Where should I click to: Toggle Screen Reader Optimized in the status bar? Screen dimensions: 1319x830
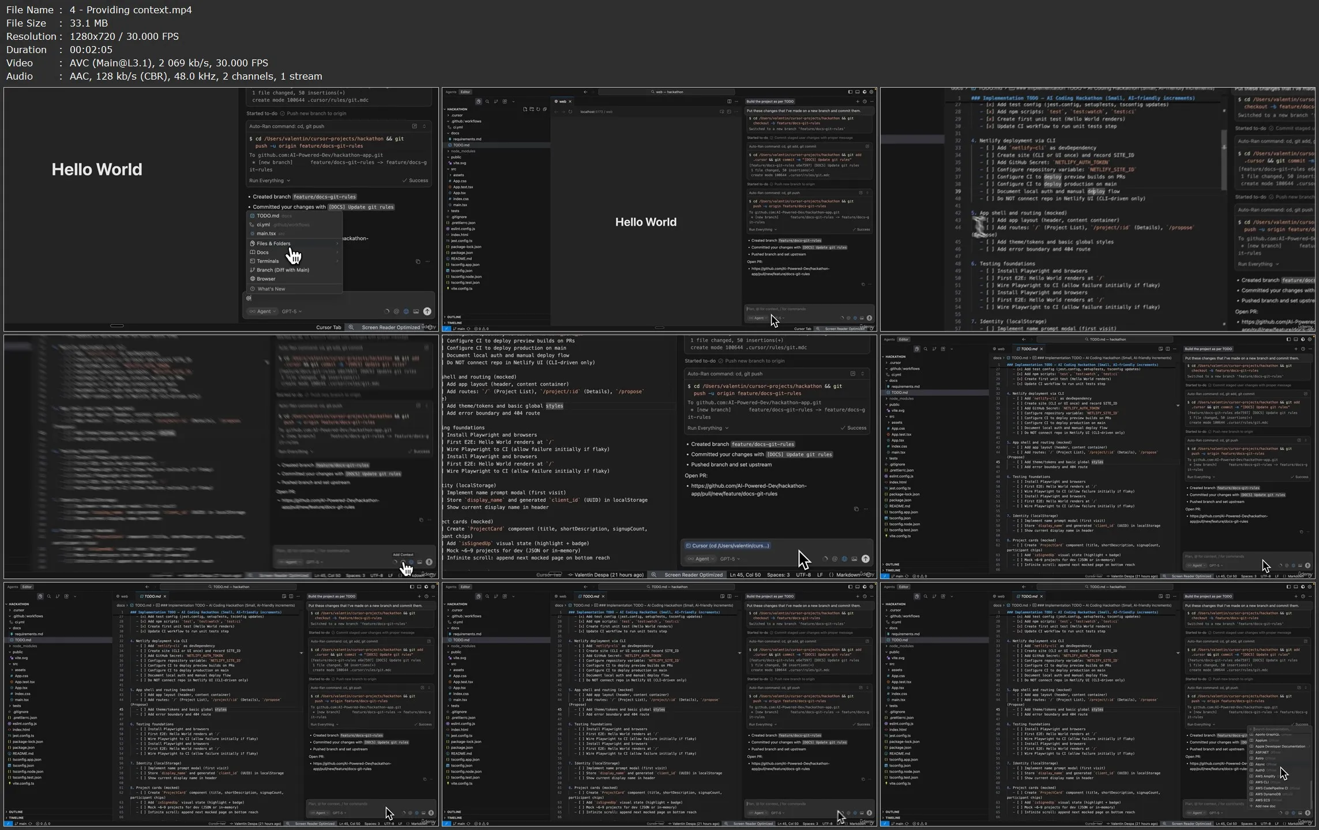(x=390, y=327)
